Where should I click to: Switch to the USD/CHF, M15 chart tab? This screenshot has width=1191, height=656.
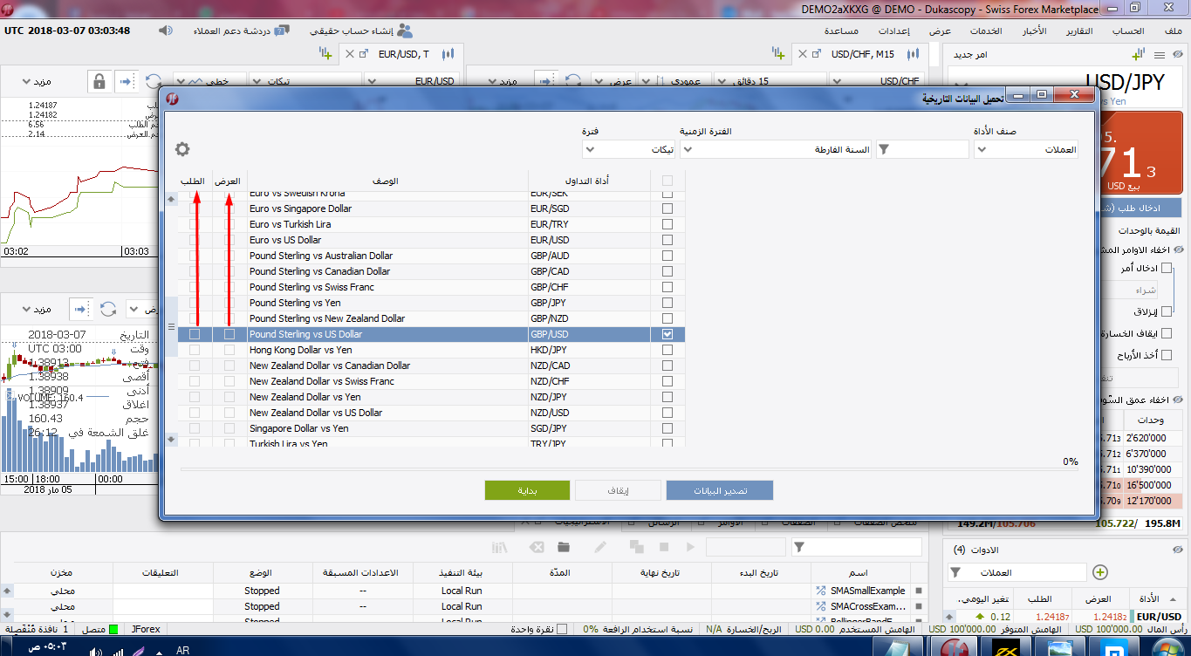[x=862, y=54]
